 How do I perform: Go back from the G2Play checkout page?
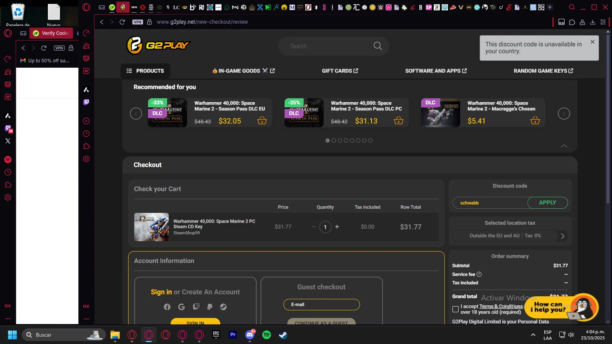coord(102,22)
